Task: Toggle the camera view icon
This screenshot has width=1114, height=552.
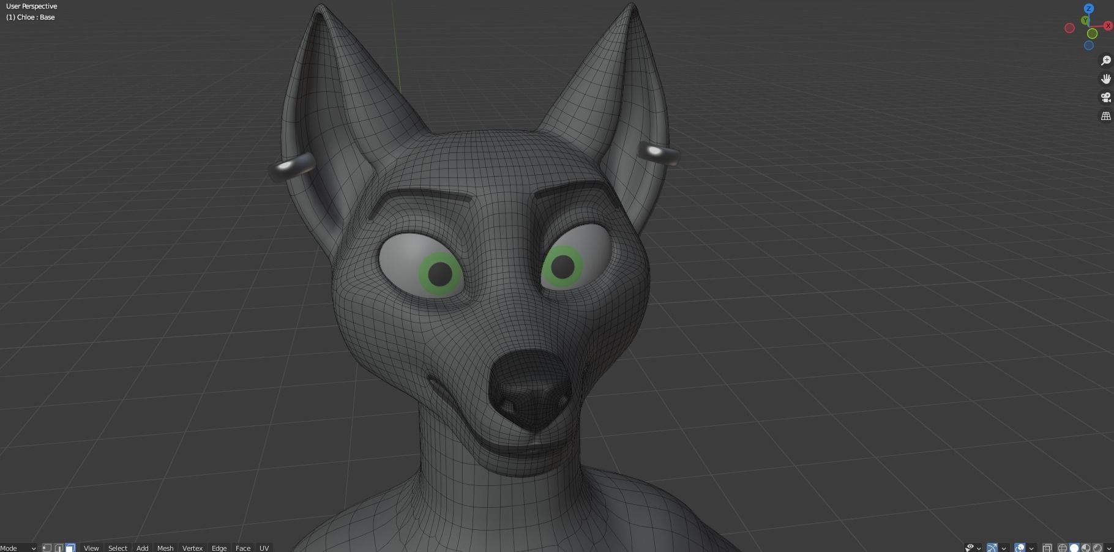Action: point(1105,97)
